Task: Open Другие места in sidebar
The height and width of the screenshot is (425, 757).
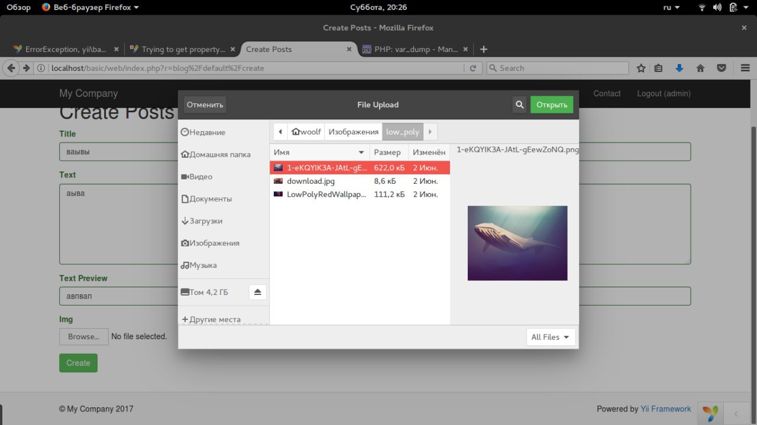Action: tap(224, 319)
